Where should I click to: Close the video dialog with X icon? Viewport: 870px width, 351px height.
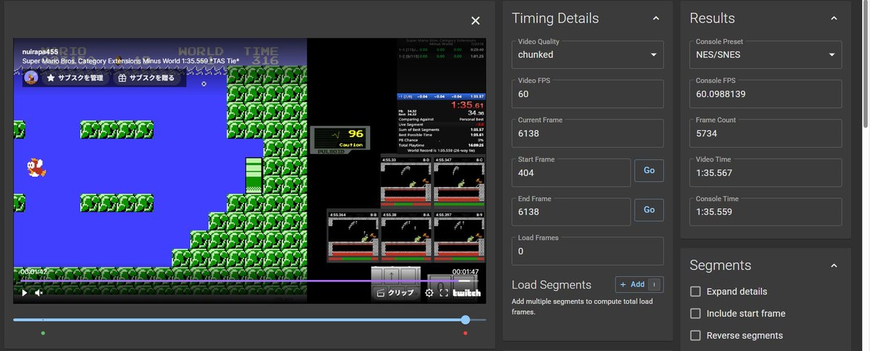pyautogui.click(x=475, y=21)
